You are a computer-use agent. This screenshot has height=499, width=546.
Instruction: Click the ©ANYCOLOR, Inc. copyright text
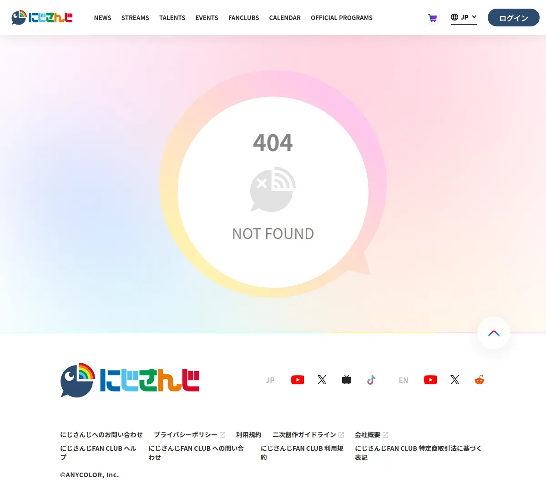pos(90,475)
